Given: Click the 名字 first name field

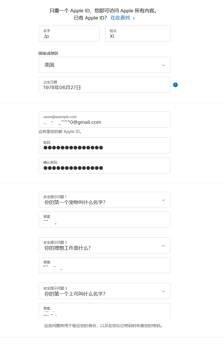Looking at the screenshot, I should click(69, 34).
